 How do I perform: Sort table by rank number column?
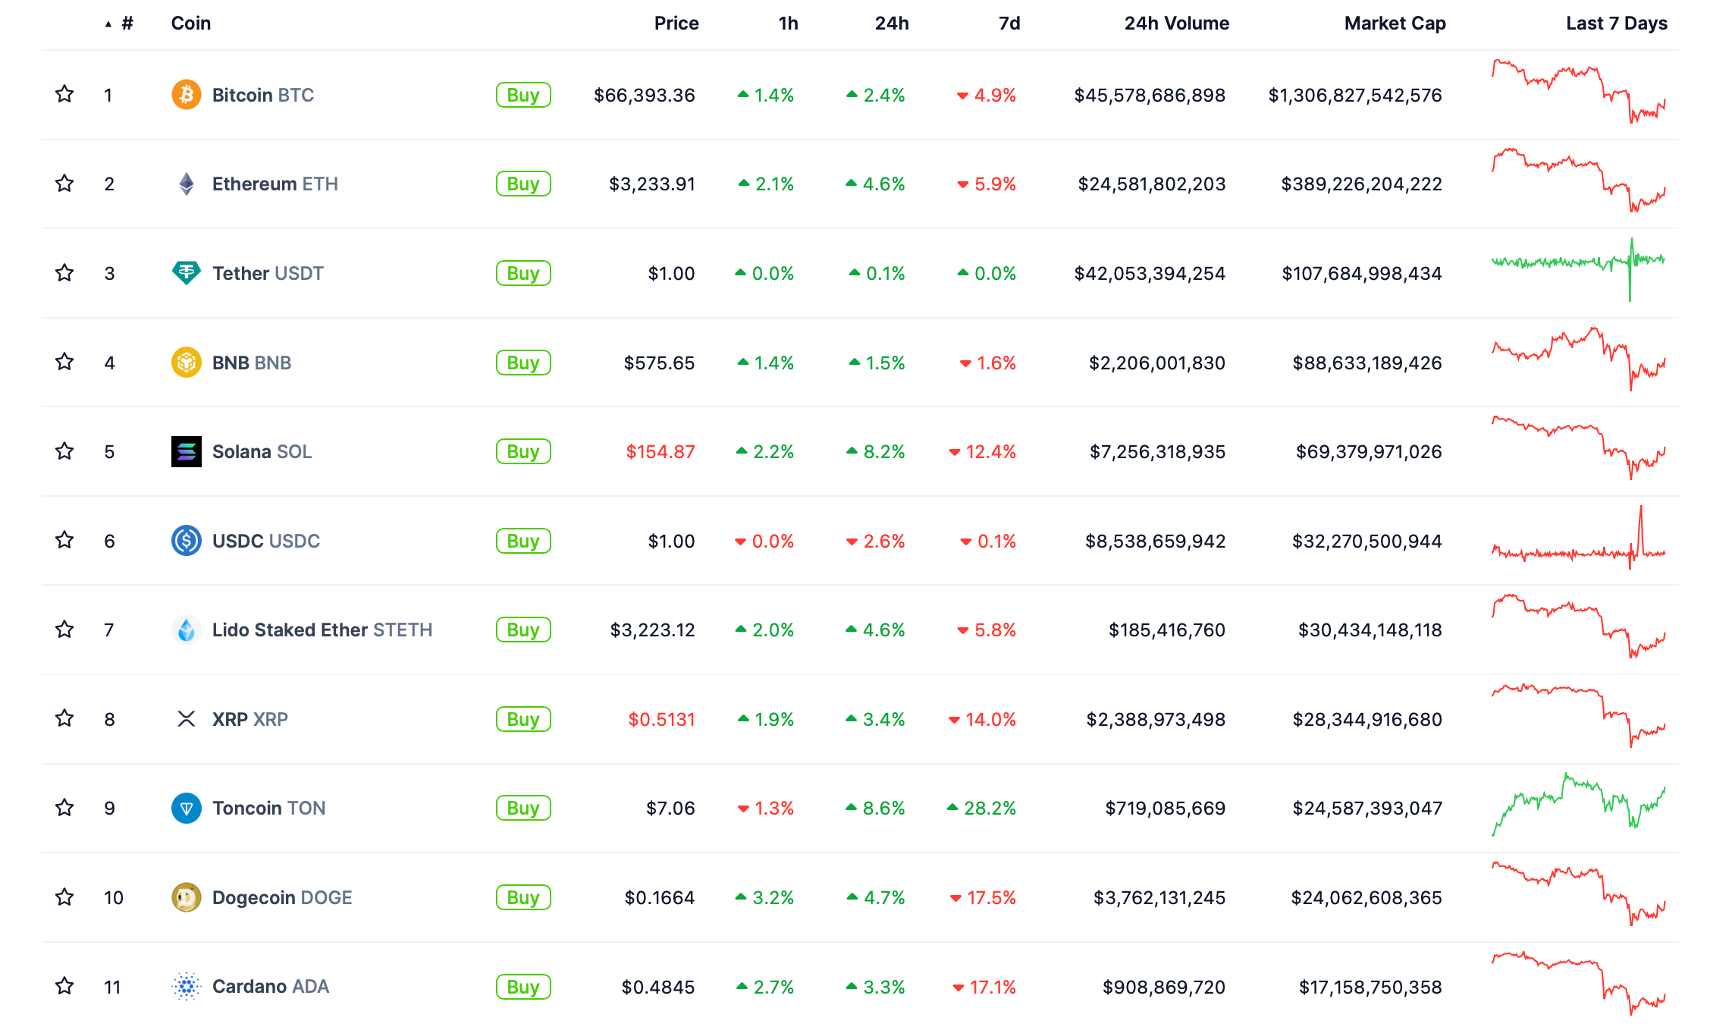point(127,24)
